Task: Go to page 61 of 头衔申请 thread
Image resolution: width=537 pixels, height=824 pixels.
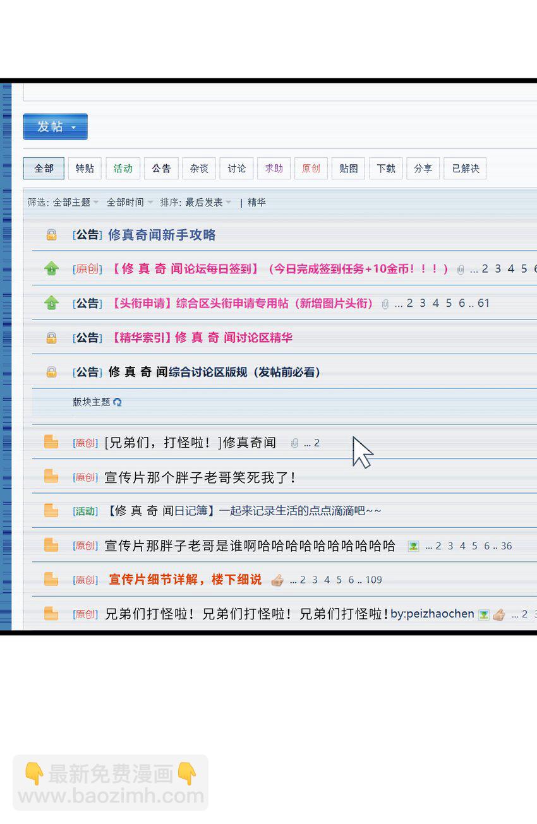Action: point(483,303)
